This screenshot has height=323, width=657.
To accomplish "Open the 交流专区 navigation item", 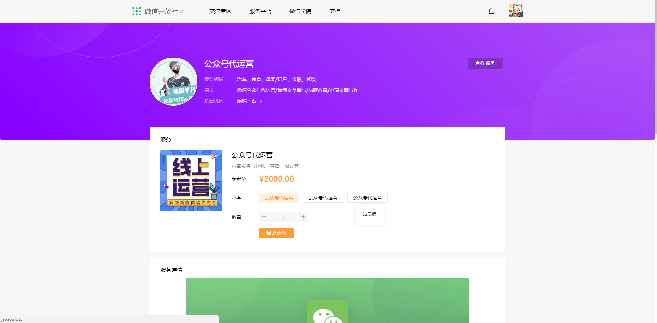I will tap(220, 11).
